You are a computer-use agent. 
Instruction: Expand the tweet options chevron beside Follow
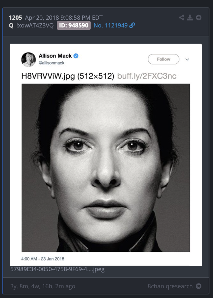187,59
